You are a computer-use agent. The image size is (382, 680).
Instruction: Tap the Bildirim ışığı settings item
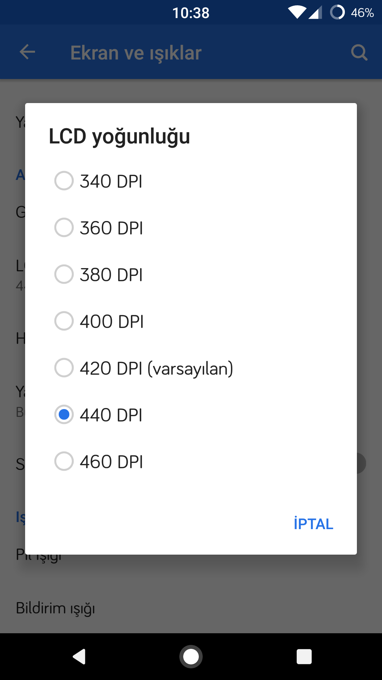coord(56,608)
